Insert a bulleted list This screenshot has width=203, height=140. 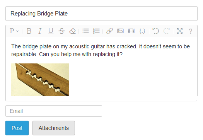click(85, 31)
